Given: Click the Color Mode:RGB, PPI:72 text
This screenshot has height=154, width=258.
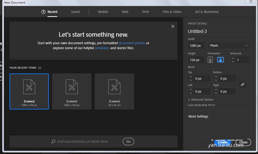Looking at the screenshot, I should click(201, 105).
